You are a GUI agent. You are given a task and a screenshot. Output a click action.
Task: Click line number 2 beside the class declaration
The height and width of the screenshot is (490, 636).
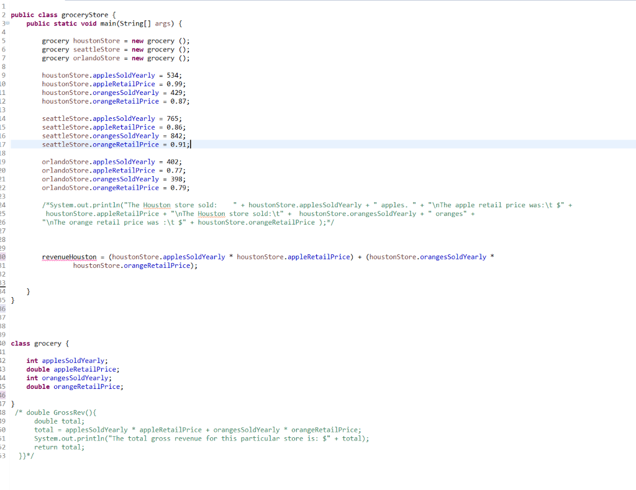tap(5, 14)
